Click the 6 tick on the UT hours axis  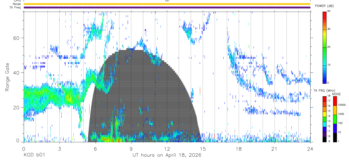pos(95,149)
